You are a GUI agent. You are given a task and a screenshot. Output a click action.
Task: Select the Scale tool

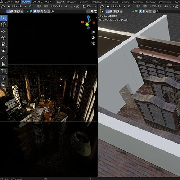[x=4, y=44]
